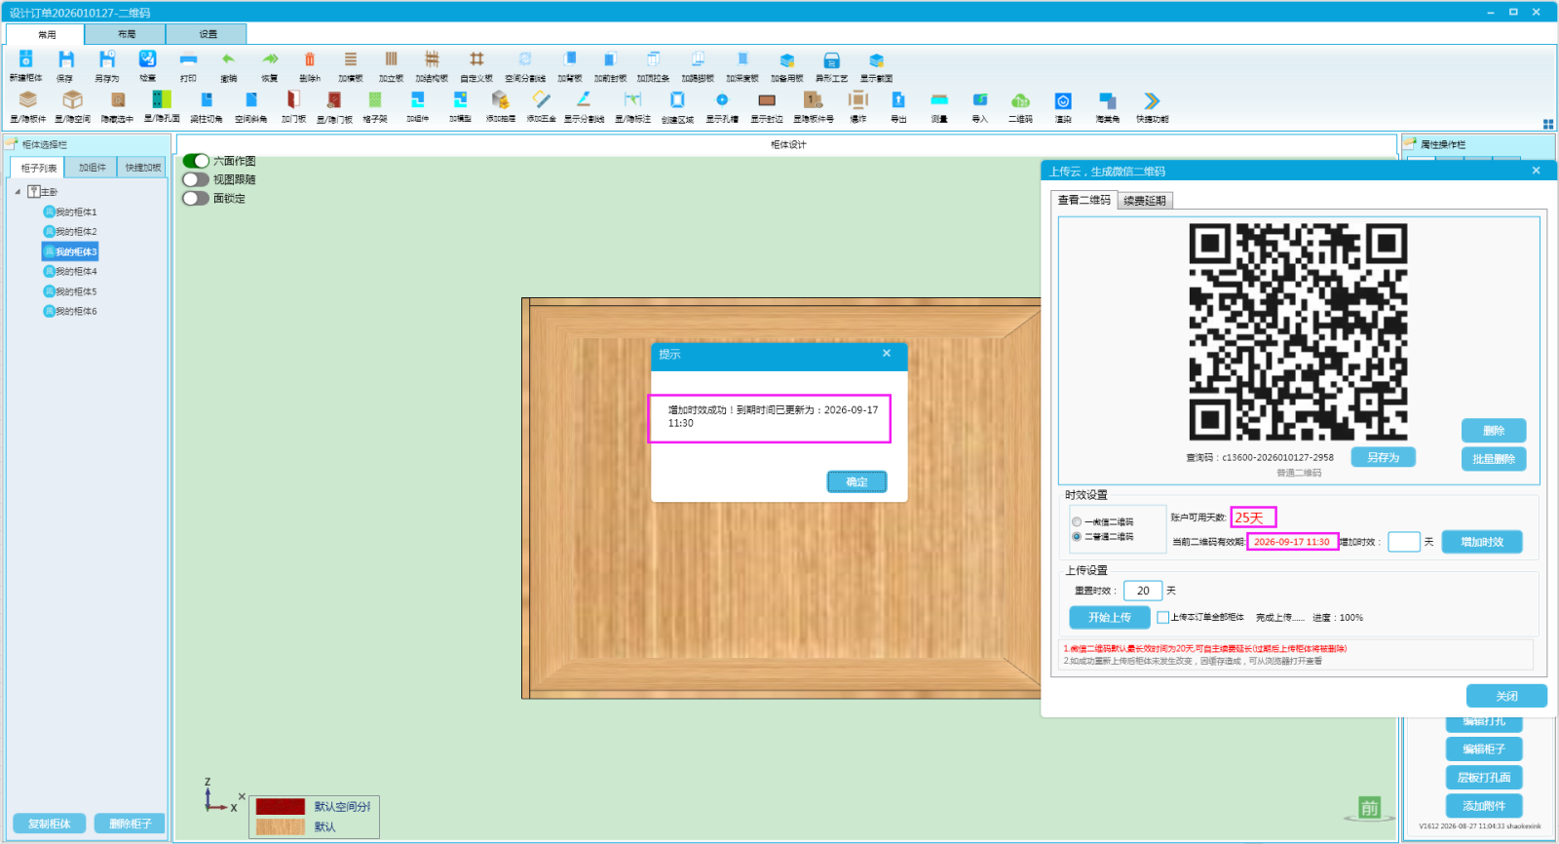
Task: Select the 加立板 (add vertical board) tool
Action: [x=391, y=59]
